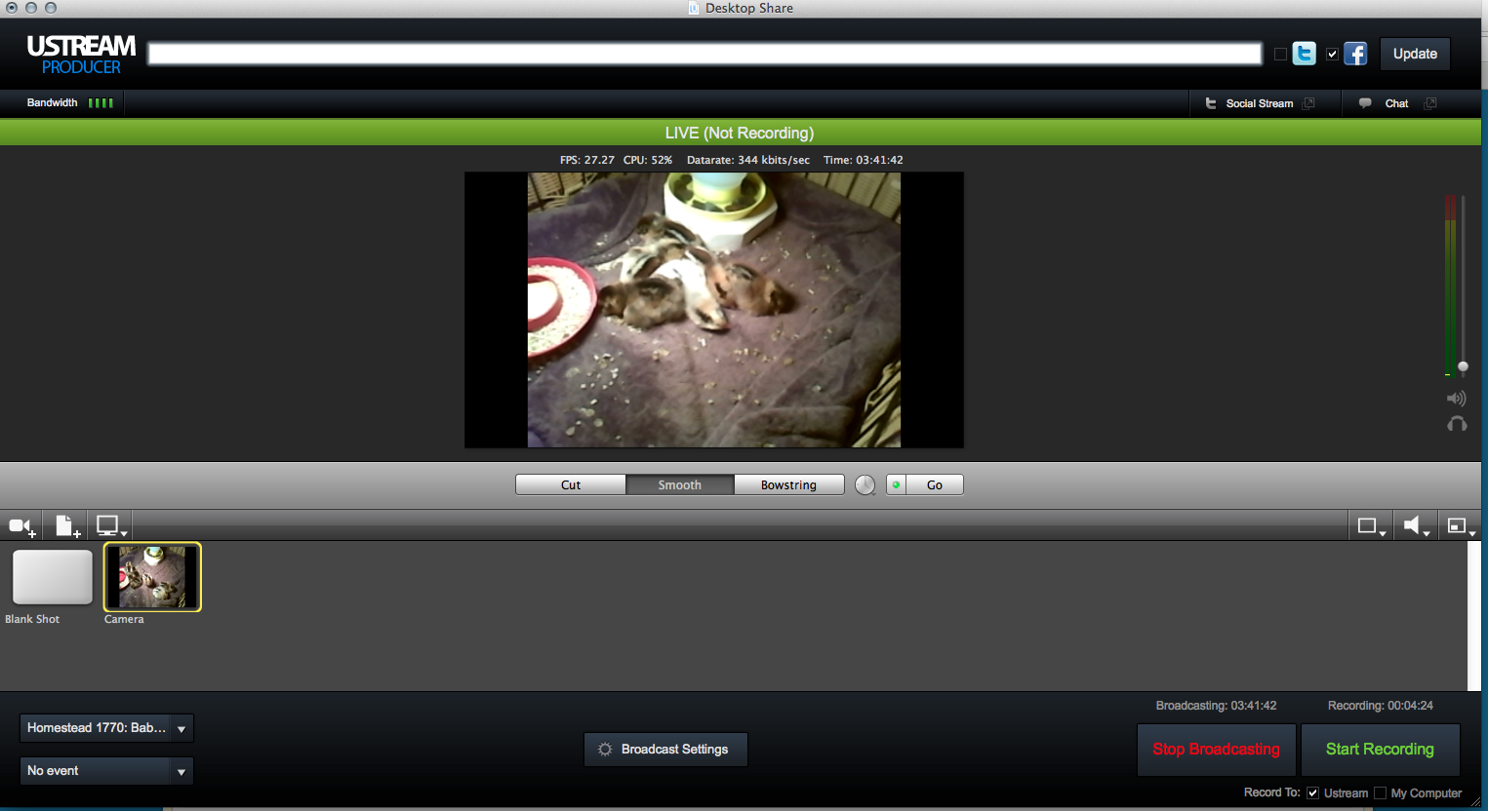Click the add file shot icon
This screenshot has height=811, width=1488.
point(66,526)
